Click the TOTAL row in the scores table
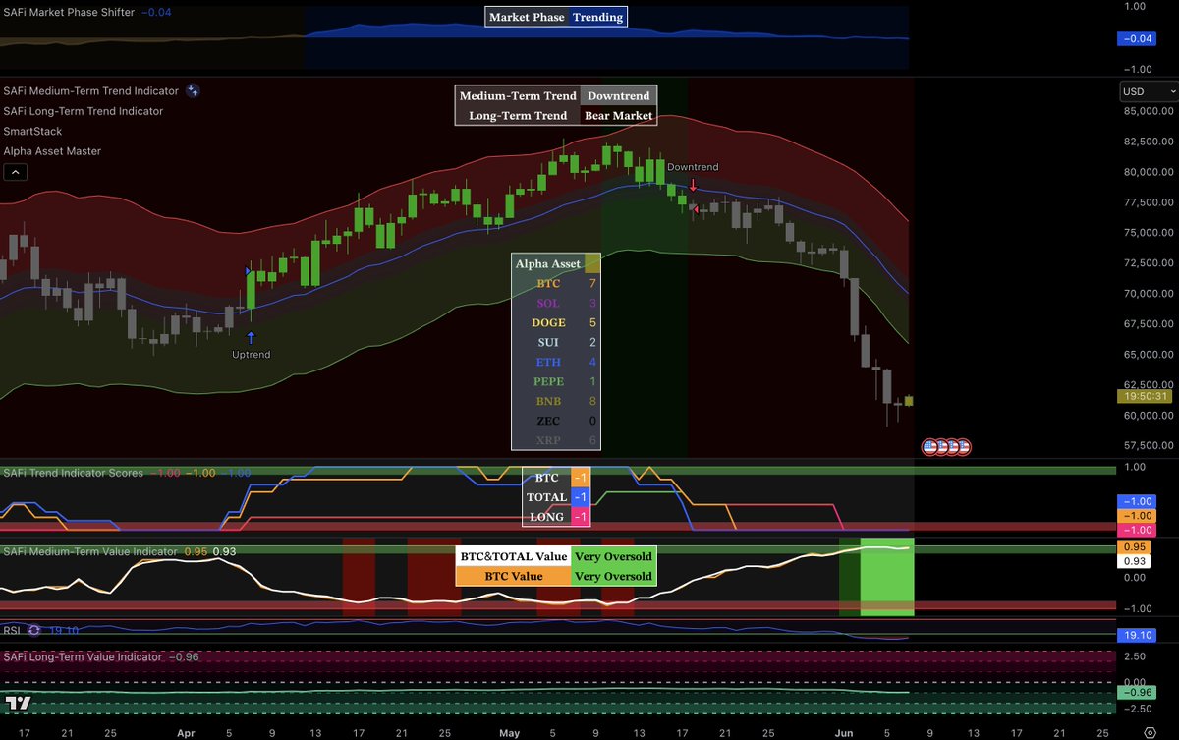The height and width of the screenshot is (740, 1179). click(556, 497)
